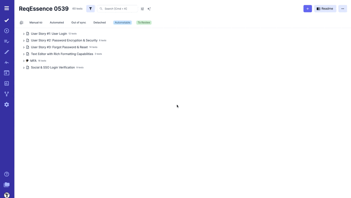The width and height of the screenshot is (351, 198).
Task: Open Branches via the fork icon
Action: point(7,94)
